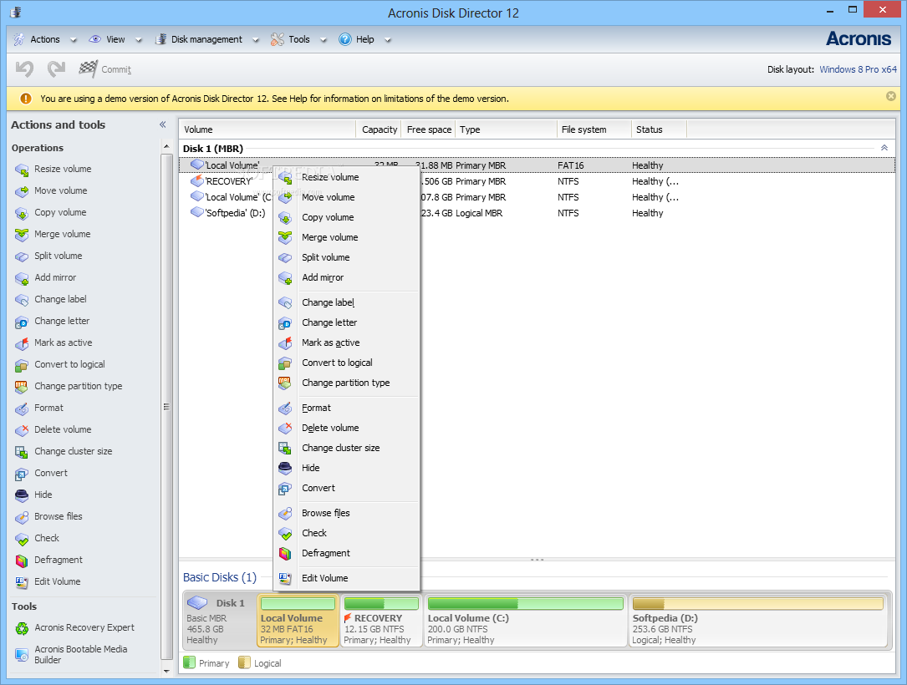Choose Resize volume in context menu
This screenshot has width=907, height=685.
(346, 177)
